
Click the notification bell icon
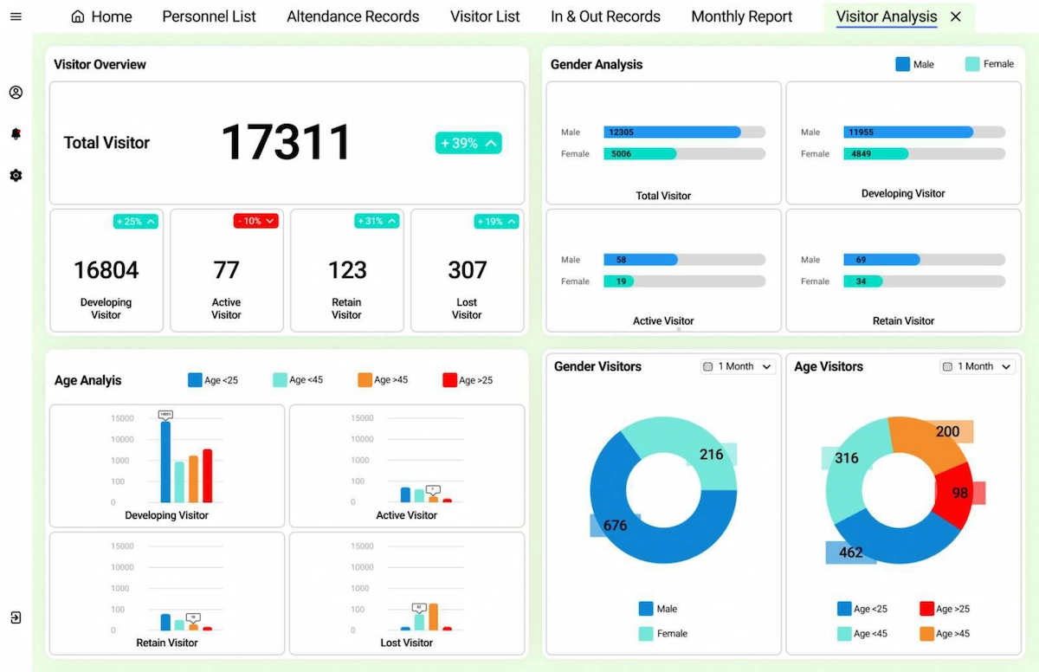[x=16, y=133]
